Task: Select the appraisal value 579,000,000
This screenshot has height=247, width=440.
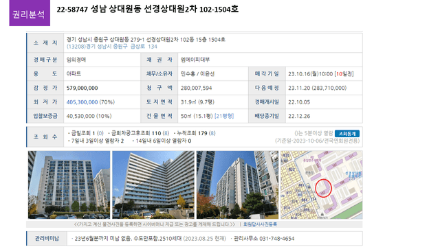Action: [x=82, y=88]
